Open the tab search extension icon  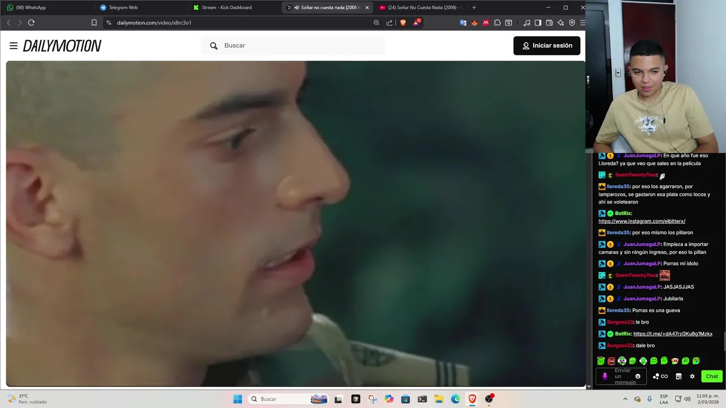coord(508,23)
